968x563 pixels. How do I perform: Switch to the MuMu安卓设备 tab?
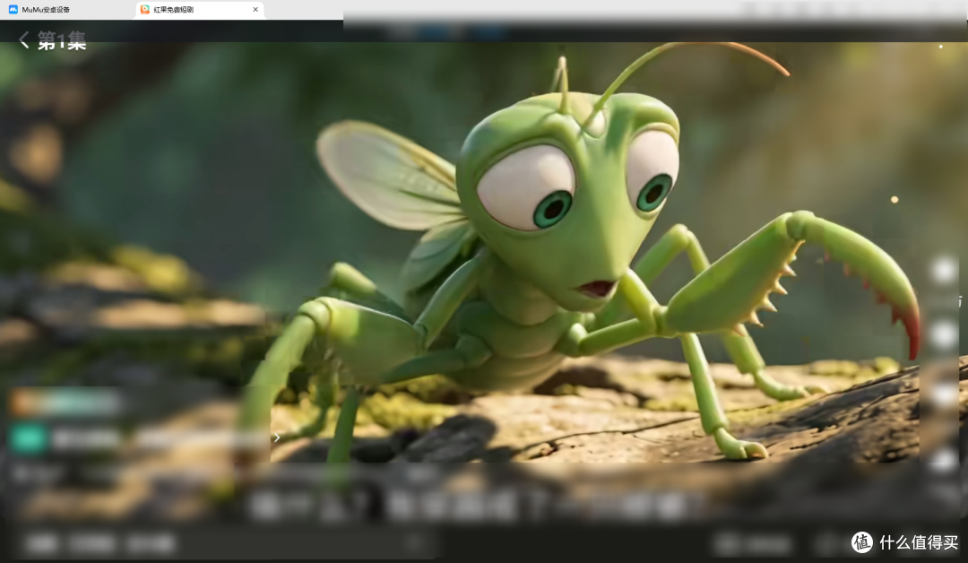tap(68, 10)
